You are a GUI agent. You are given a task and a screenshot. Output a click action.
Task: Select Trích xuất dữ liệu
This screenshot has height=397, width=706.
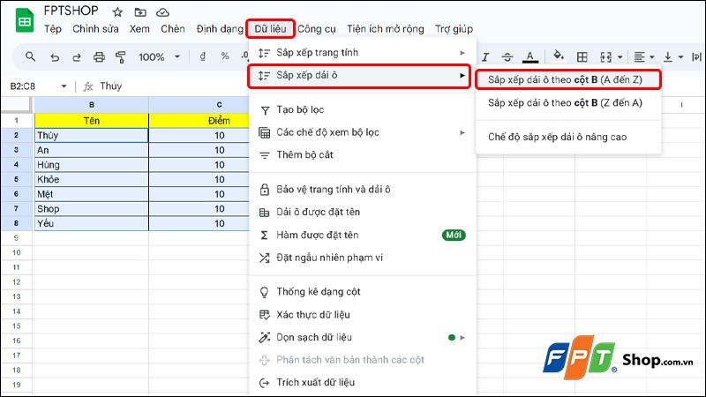(362, 382)
